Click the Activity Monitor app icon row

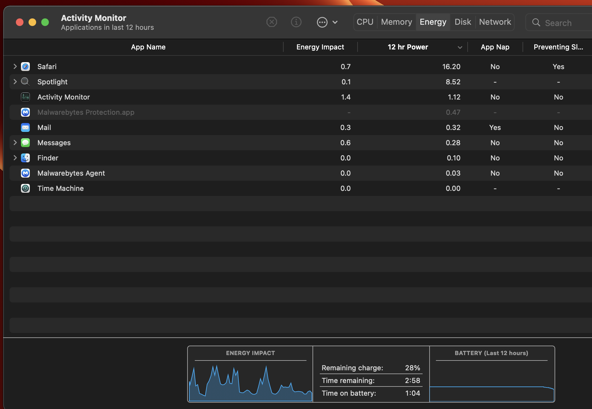pyautogui.click(x=25, y=97)
